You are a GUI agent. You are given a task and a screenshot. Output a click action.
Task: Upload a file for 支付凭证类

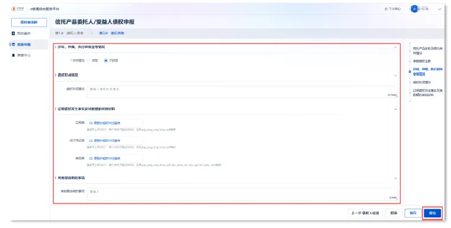115,141
